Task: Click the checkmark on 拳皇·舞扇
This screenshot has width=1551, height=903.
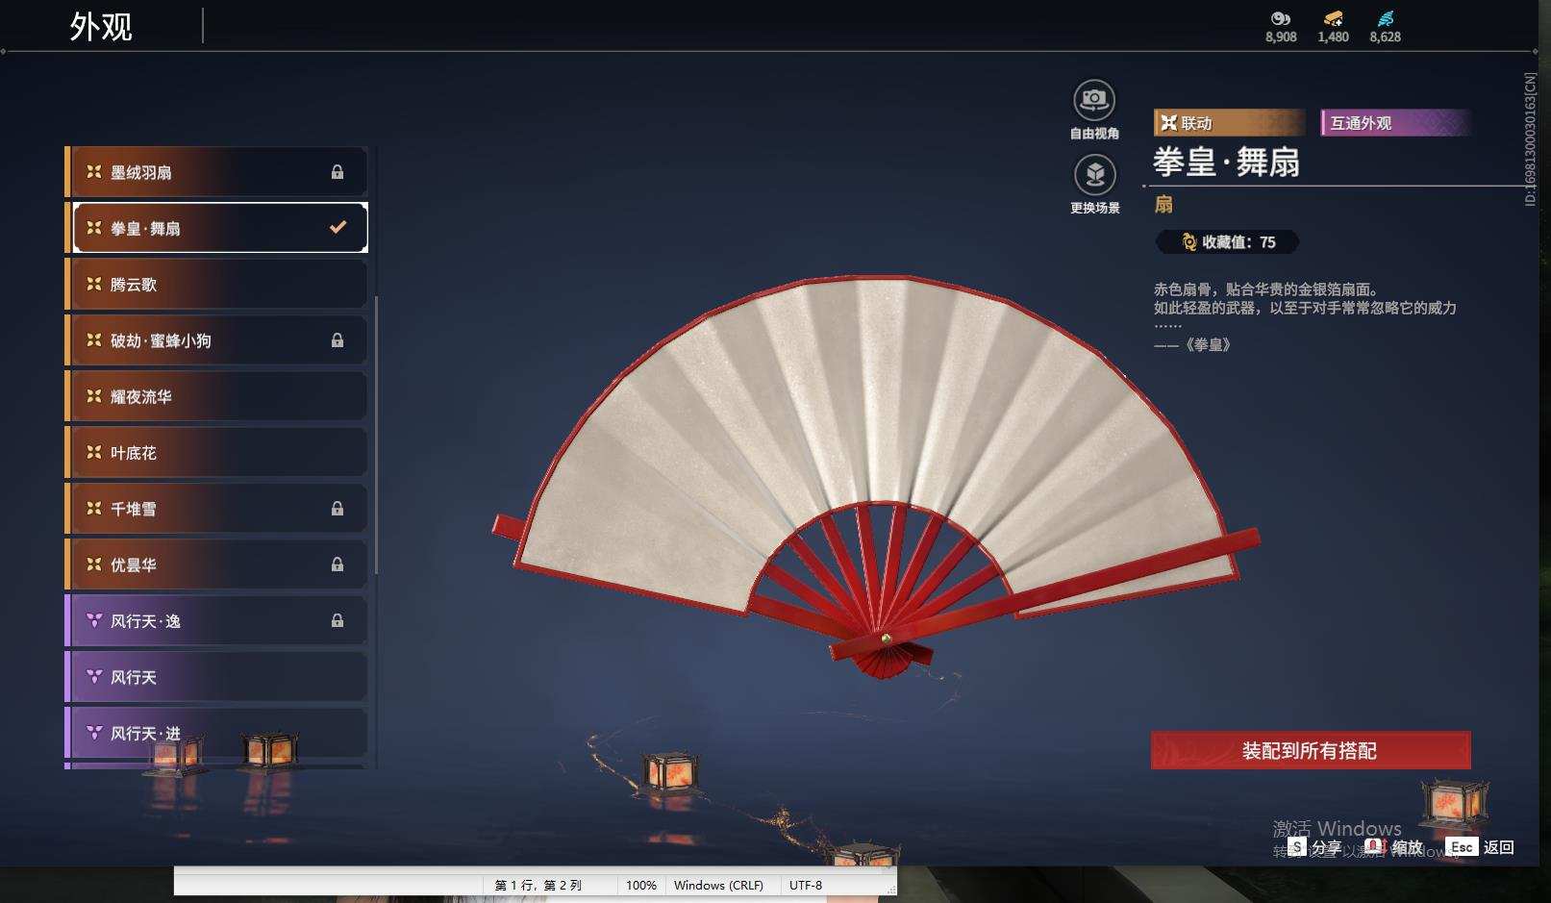Action: pyautogui.click(x=338, y=228)
